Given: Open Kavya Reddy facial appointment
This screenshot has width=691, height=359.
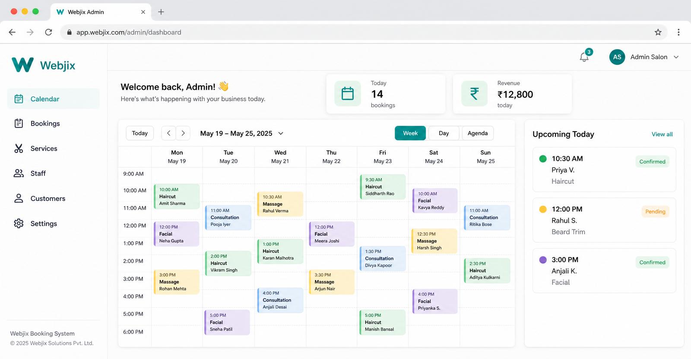Looking at the screenshot, I should coord(435,201).
